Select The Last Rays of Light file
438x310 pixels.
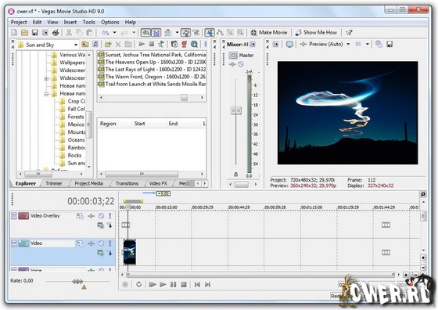pyautogui.click(x=153, y=70)
